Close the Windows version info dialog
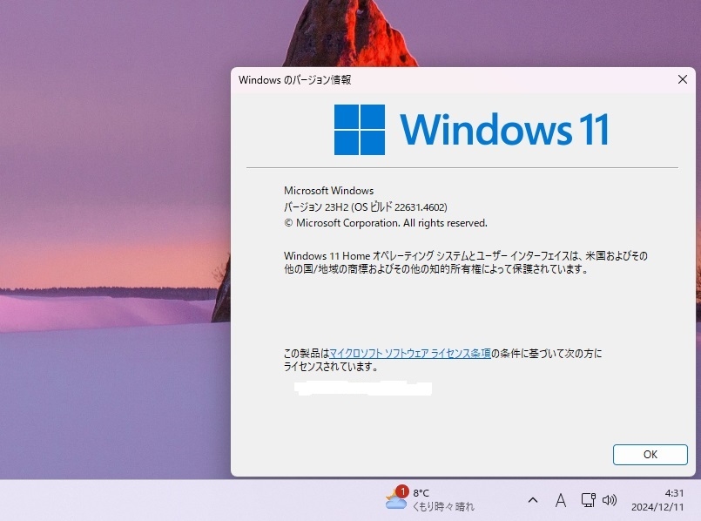This screenshot has width=701, height=521. click(x=682, y=79)
